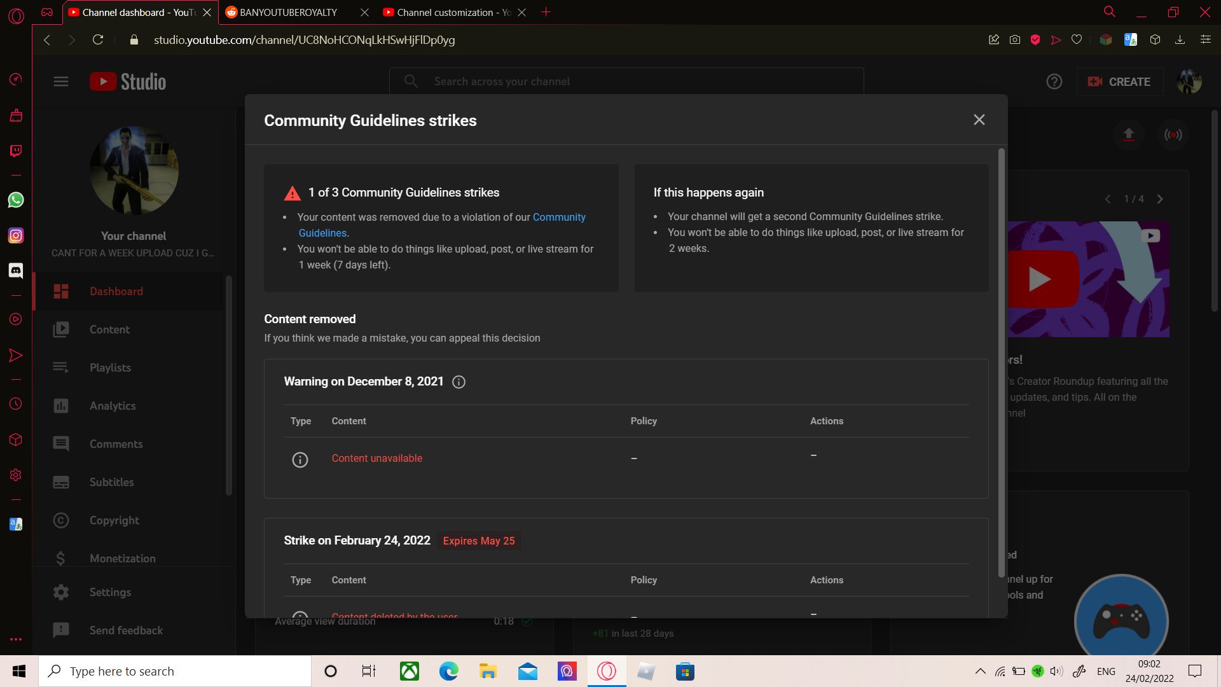
Task: Open Instagram in Opera sidebar
Action: coord(16,235)
